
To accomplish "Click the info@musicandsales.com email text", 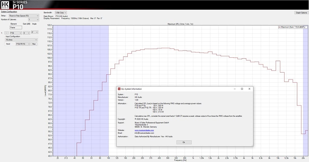I will pos(144,133).
